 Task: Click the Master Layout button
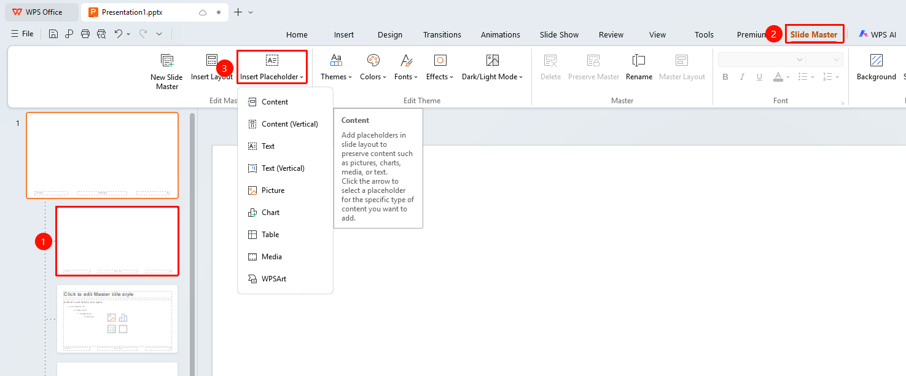pyautogui.click(x=682, y=68)
